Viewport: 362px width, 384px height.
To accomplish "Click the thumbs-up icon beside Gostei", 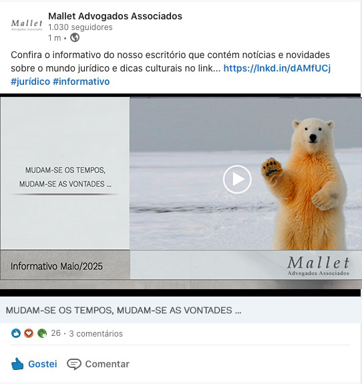I will click(x=17, y=364).
